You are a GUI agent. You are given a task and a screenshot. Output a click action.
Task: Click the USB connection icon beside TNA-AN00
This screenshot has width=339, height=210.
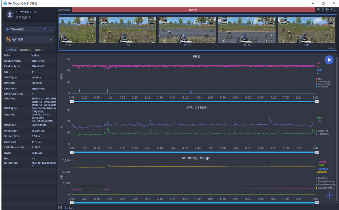click(46, 29)
